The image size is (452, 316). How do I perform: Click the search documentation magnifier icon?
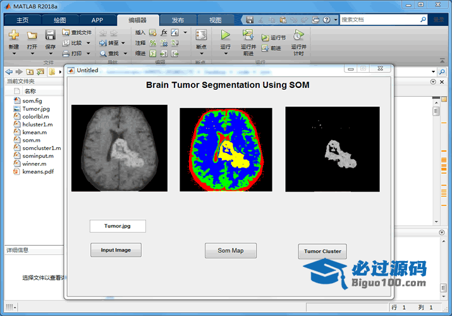423,20
